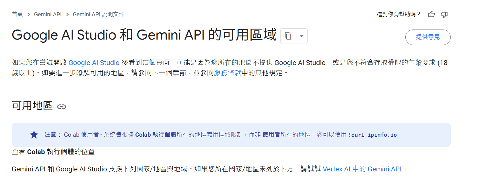This screenshot has width=488, height=178.
Task: Open Gemini API 說明文件 breadcrumb
Action: tap(98, 14)
